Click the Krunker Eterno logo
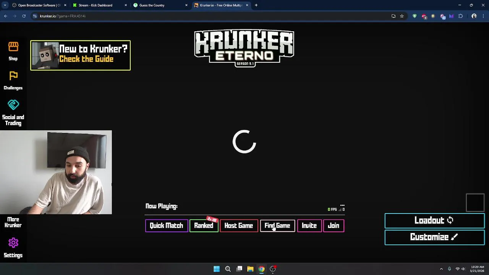This screenshot has width=489, height=275. (x=244, y=48)
